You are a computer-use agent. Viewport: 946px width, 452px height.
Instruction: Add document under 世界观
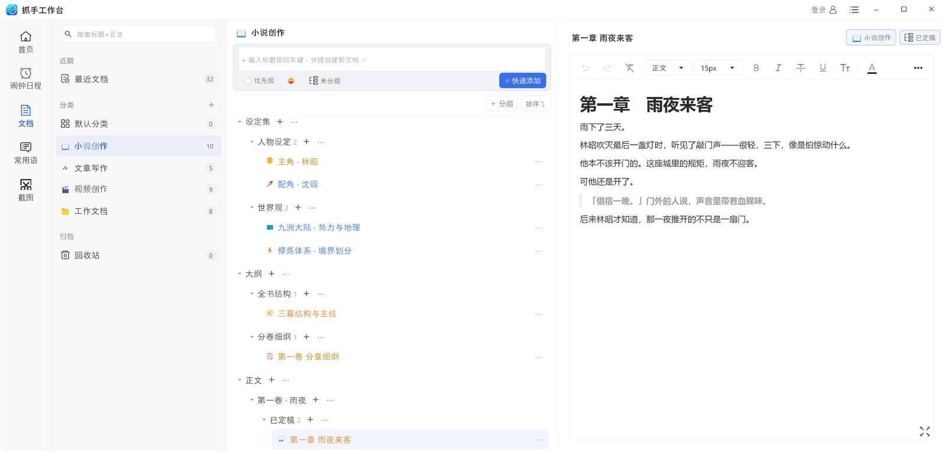tap(298, 207)
